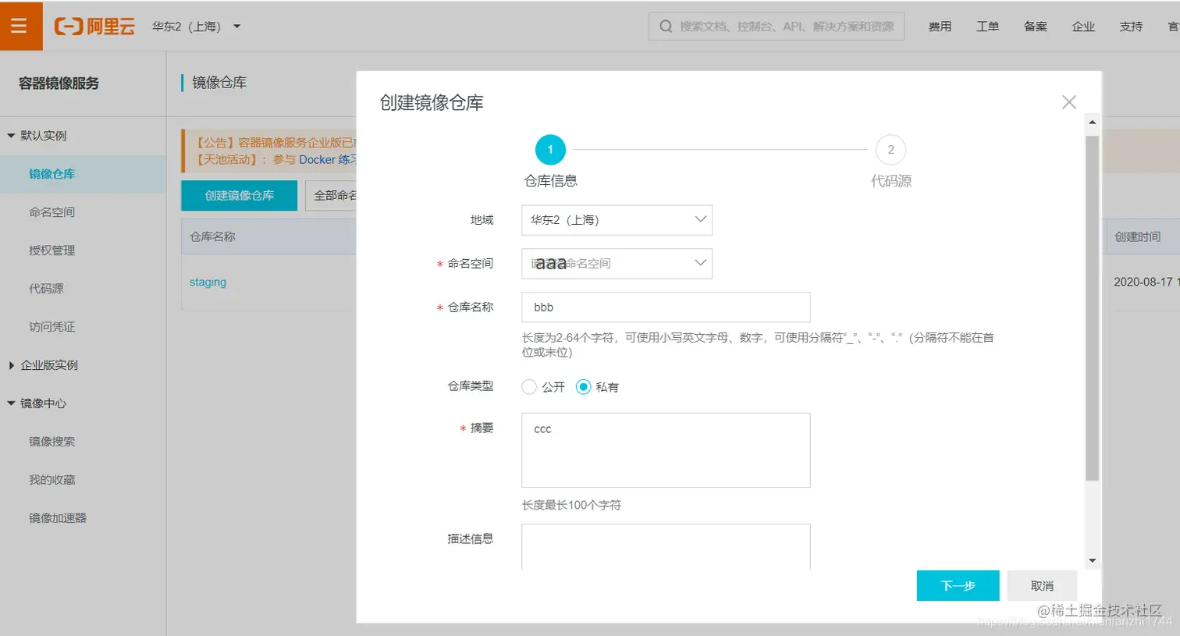Click the 仓库名称 column header

click(x=212, y=236)
